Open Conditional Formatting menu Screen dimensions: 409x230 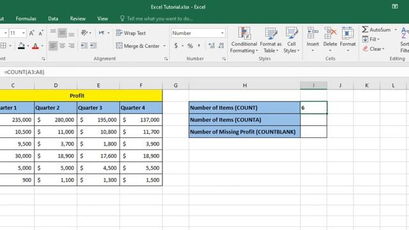tap(244, 40)
